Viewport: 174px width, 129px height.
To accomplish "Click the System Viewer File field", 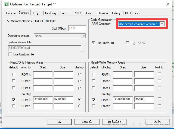I will (x=45, y=48).
